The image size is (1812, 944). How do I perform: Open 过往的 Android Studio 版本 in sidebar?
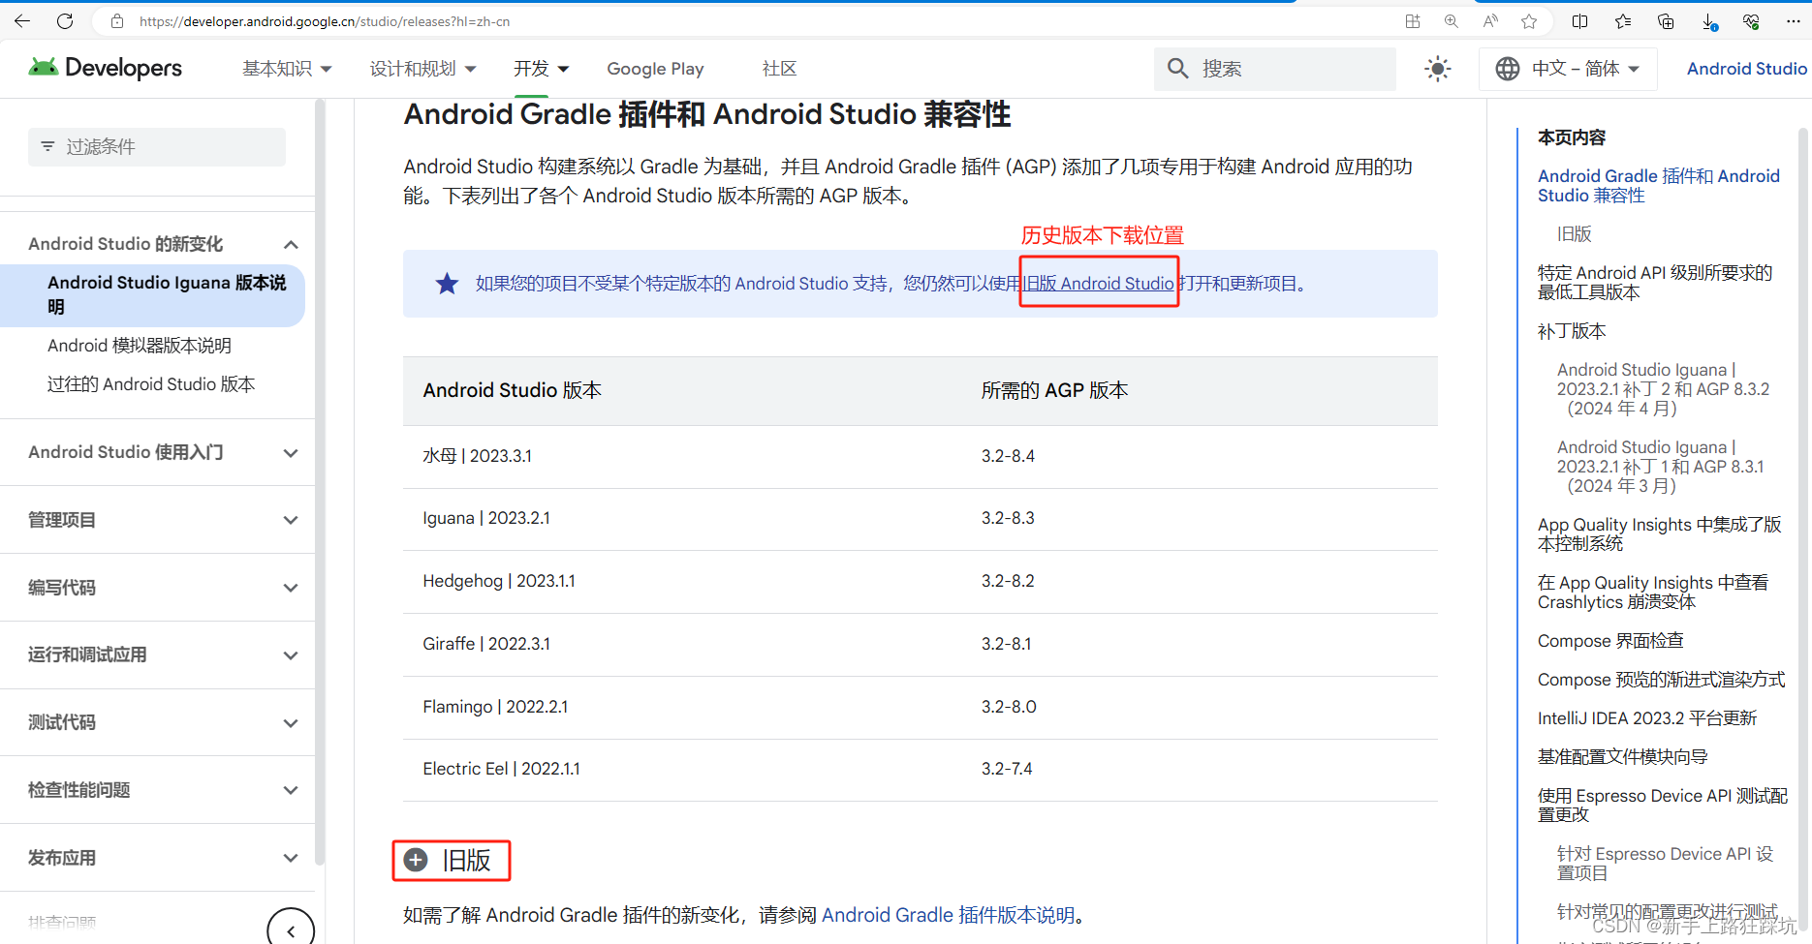(x=151, y=384)
